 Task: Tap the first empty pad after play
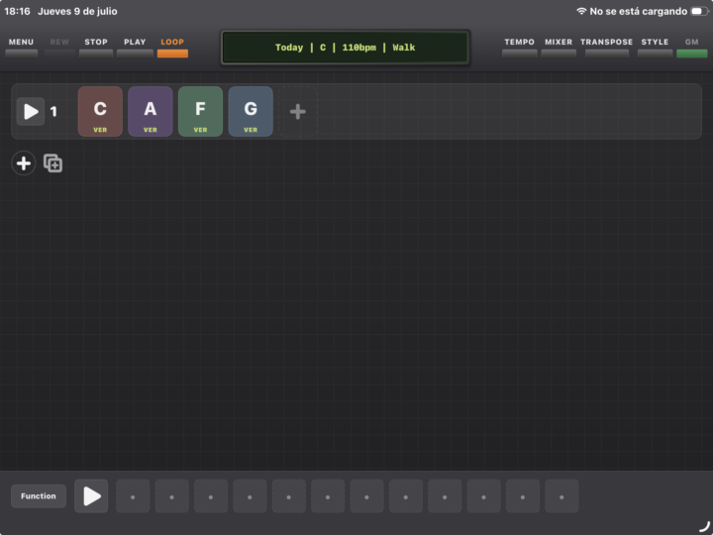coord(133,496)
